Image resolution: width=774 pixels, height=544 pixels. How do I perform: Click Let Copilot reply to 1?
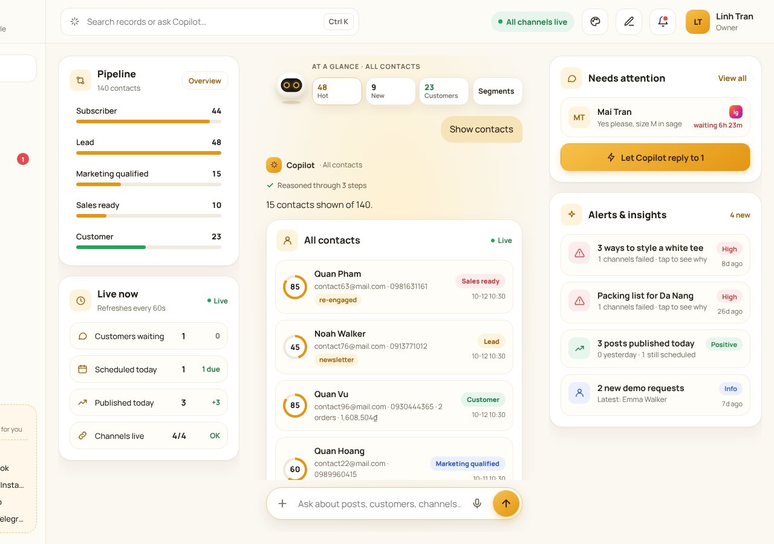coord(655,157)
